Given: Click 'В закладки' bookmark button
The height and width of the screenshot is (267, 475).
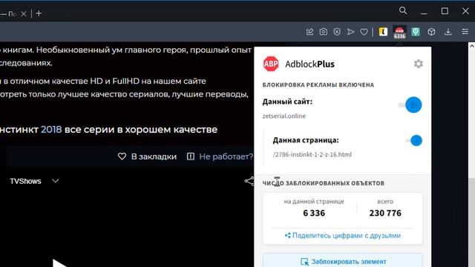Looking at the screenshot, I should [147, 156].
